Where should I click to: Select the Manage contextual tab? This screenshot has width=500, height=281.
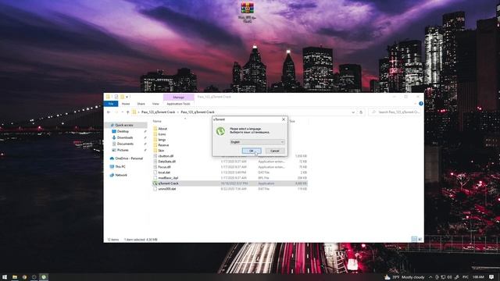178,97
